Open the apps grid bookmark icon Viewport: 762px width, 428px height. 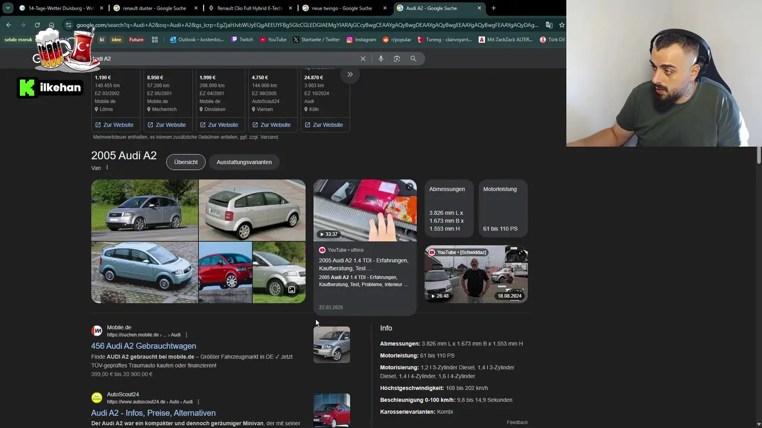[155, 40]
